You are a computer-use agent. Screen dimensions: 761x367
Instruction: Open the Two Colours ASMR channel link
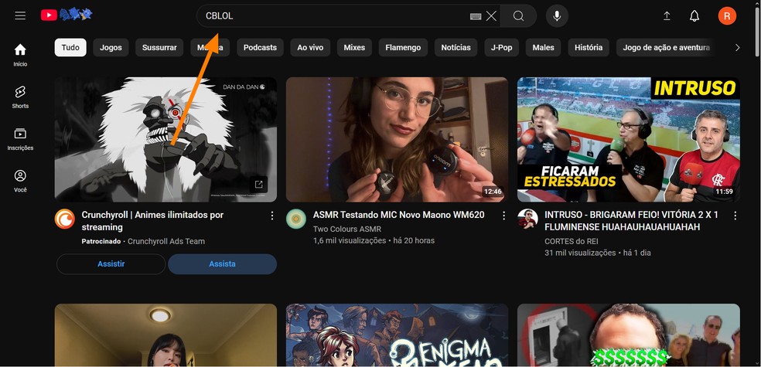347,229
